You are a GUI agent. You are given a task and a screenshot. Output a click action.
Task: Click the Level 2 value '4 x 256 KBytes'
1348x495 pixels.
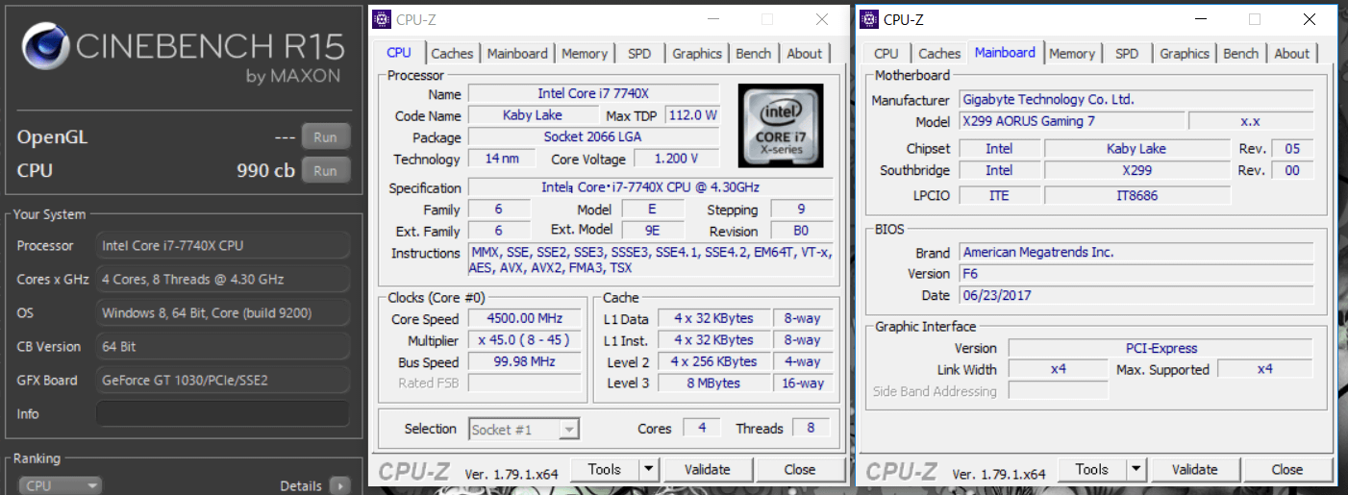pyautogui.click(x=713, y=361)
